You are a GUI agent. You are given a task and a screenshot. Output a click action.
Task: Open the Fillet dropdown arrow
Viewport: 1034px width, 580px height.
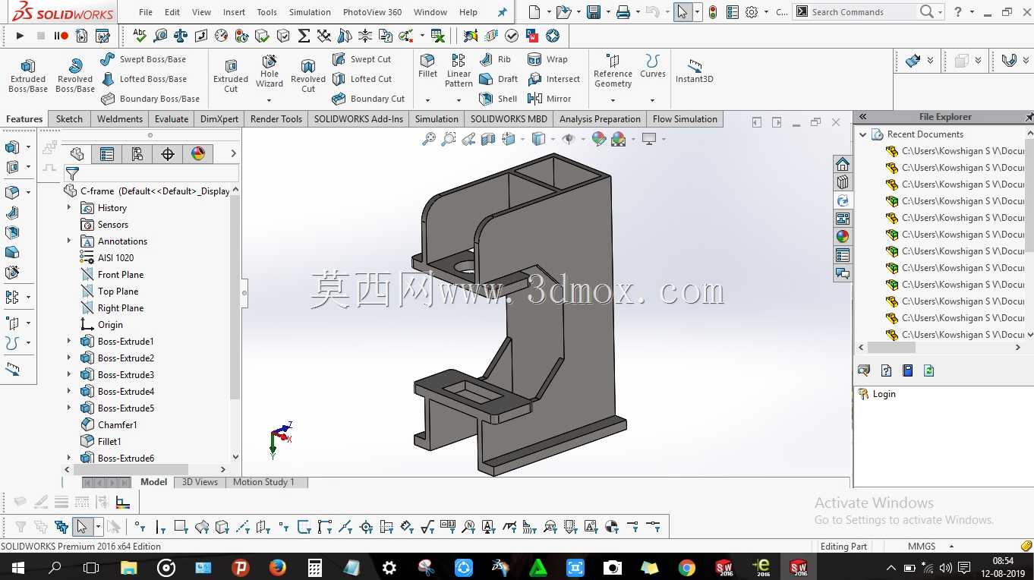427,100
